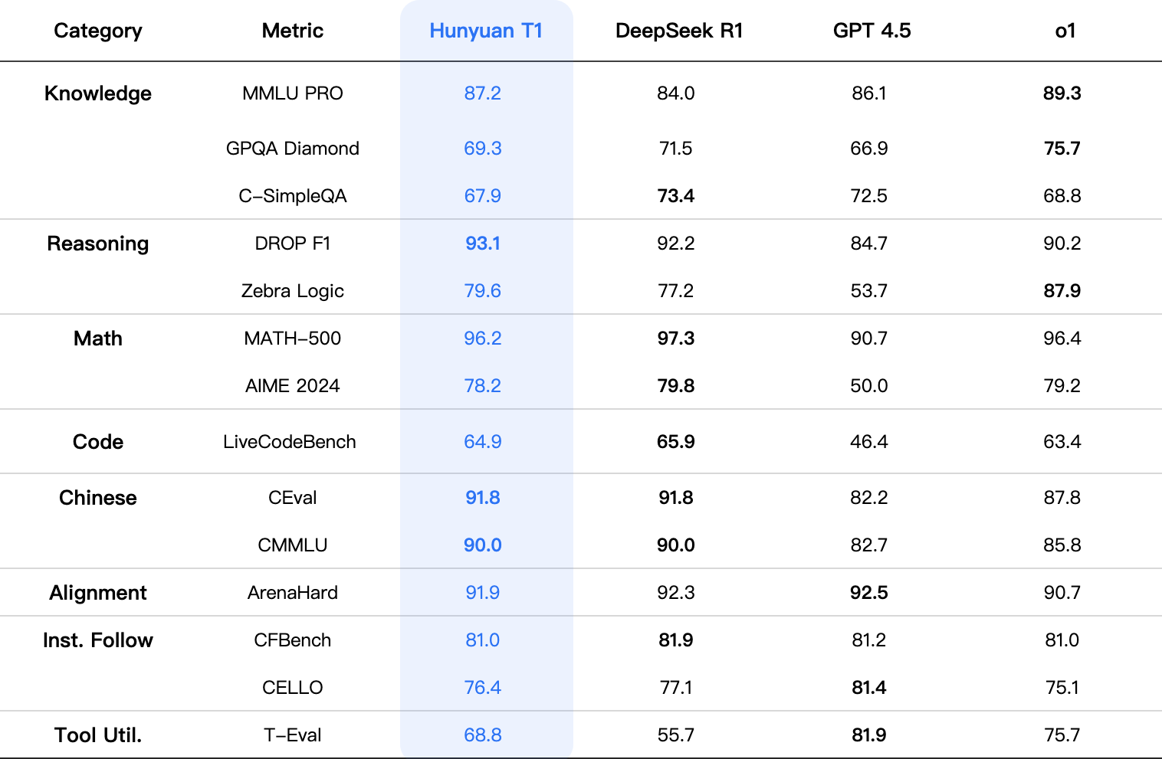Click DeepSeek R1's MATH-500 score 97.3

click(x=676, y=339)
